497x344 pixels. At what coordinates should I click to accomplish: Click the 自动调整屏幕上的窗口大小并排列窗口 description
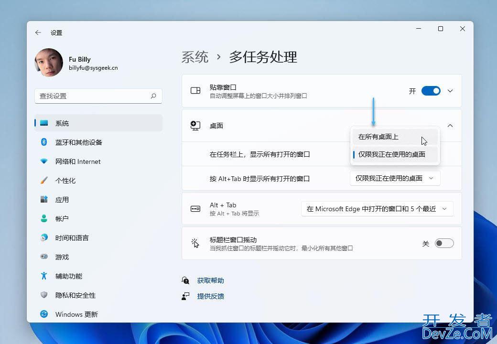pos(259,96)
